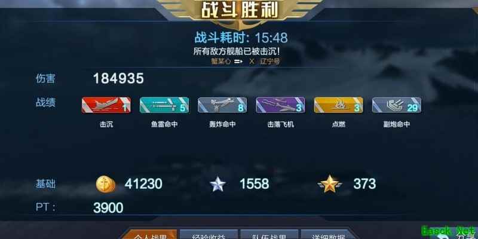This screenshot has width=478, height=239.
Task: Click the damage value 184935
Action: point(118,79)
